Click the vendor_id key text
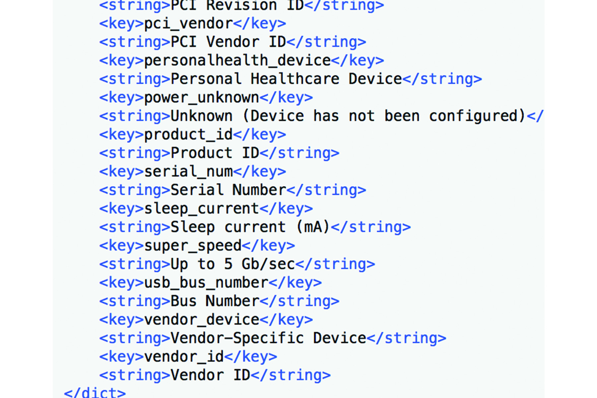597x398 pixels. tap(184, 357)
